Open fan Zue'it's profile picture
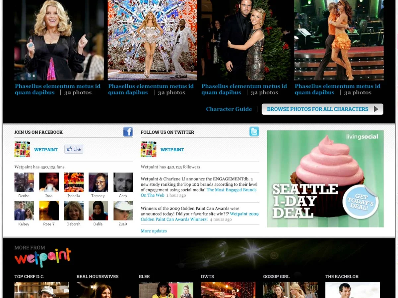Viewport: 398px width, 298px height. tap(123, 211)
